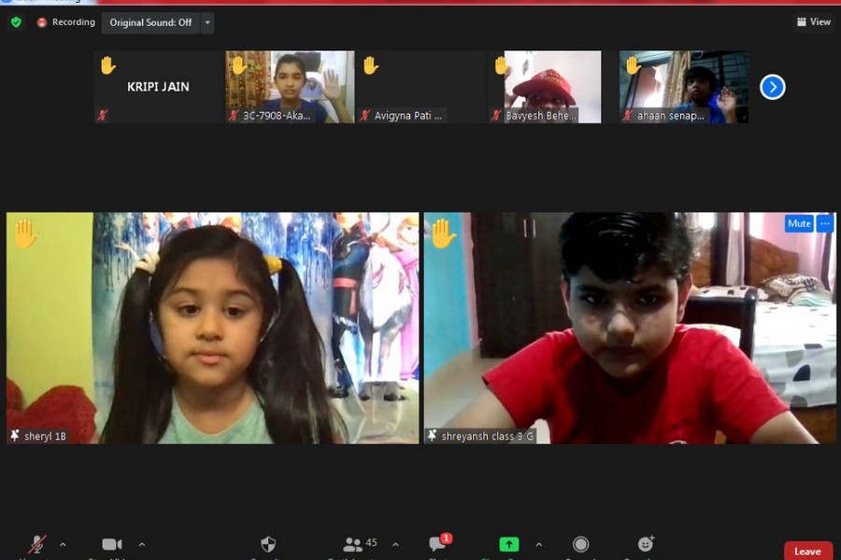Click Mute on shreyansh's video tile
Screen dimensions: 841x560
pyautogui.click(x=799, y=223)
